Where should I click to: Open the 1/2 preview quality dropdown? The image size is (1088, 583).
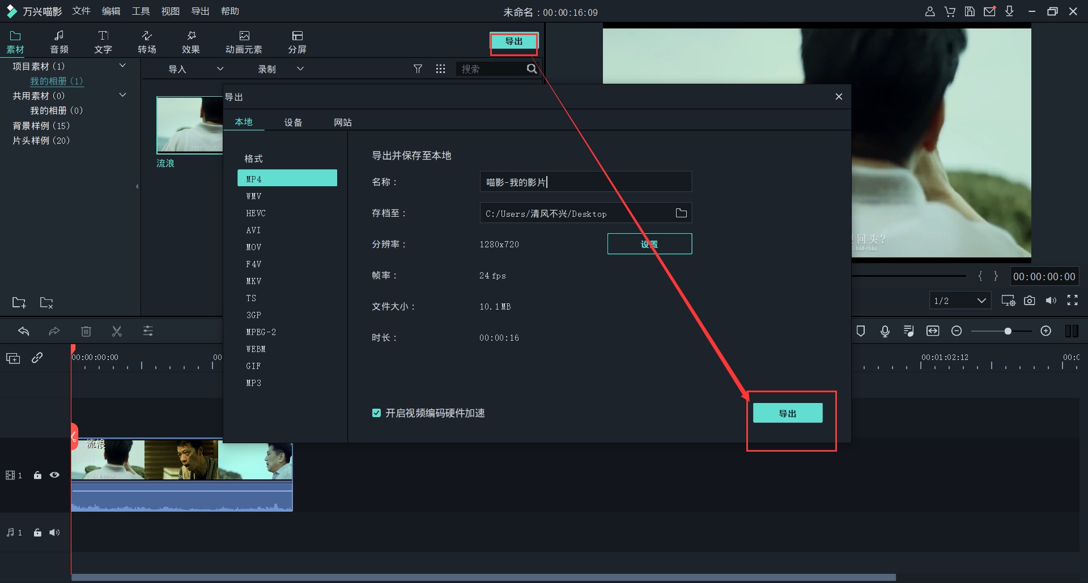coord(960,301)
